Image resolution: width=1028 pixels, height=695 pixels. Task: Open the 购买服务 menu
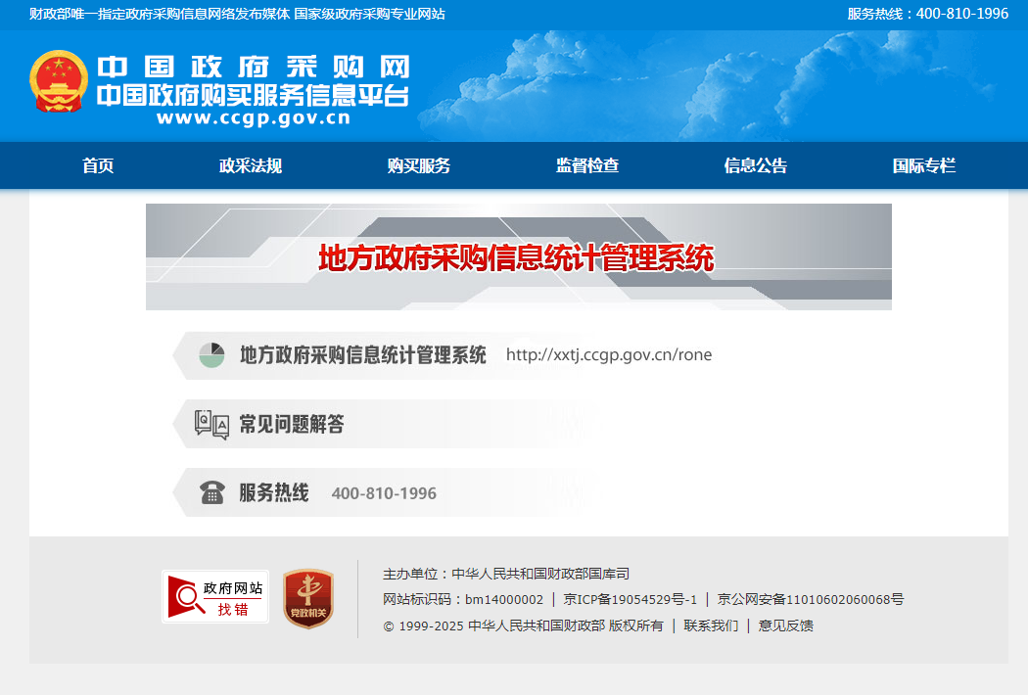tap(419, 165)
